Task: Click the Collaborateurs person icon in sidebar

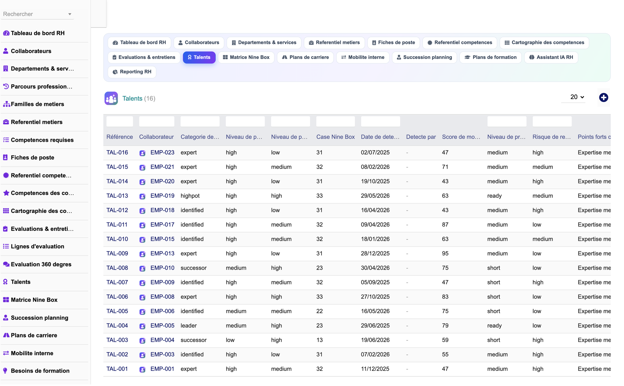Action: (6, 51)
